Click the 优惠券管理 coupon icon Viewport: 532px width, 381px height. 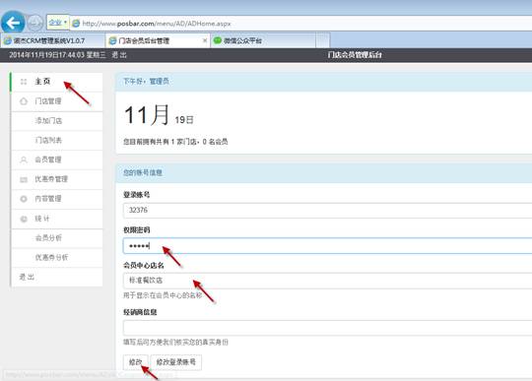(x=24, y=179)
